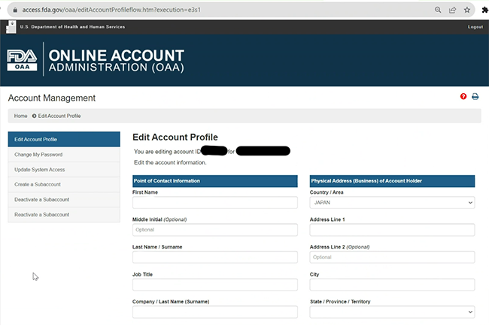The width and height of the screenshot is (489, 326).
Task: Open Update System Access in sidebar
Action: point(64,169)
